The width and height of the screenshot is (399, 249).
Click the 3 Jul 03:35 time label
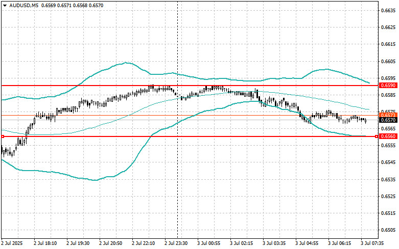[x=274, y=243]
